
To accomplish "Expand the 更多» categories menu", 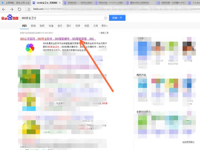I will 104,25.
